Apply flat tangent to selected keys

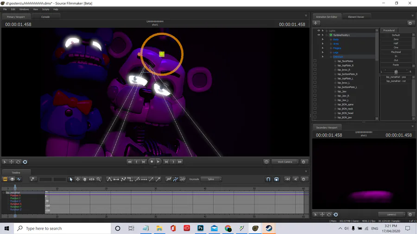coord(116,179)
